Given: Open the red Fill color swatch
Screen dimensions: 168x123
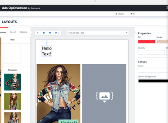Looking at the screenshot, I should [x=147, y=42].
